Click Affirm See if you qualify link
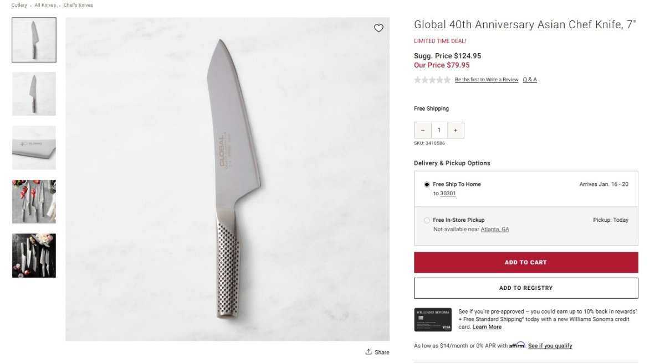665x364 pixels. [550, 346]
